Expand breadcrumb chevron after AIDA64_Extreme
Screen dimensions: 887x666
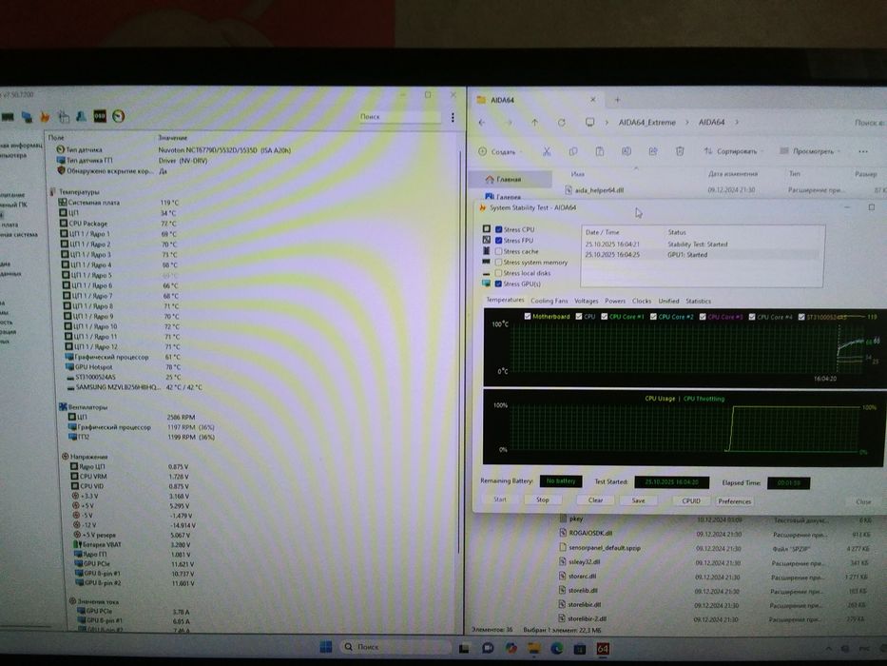coord(687,123)
